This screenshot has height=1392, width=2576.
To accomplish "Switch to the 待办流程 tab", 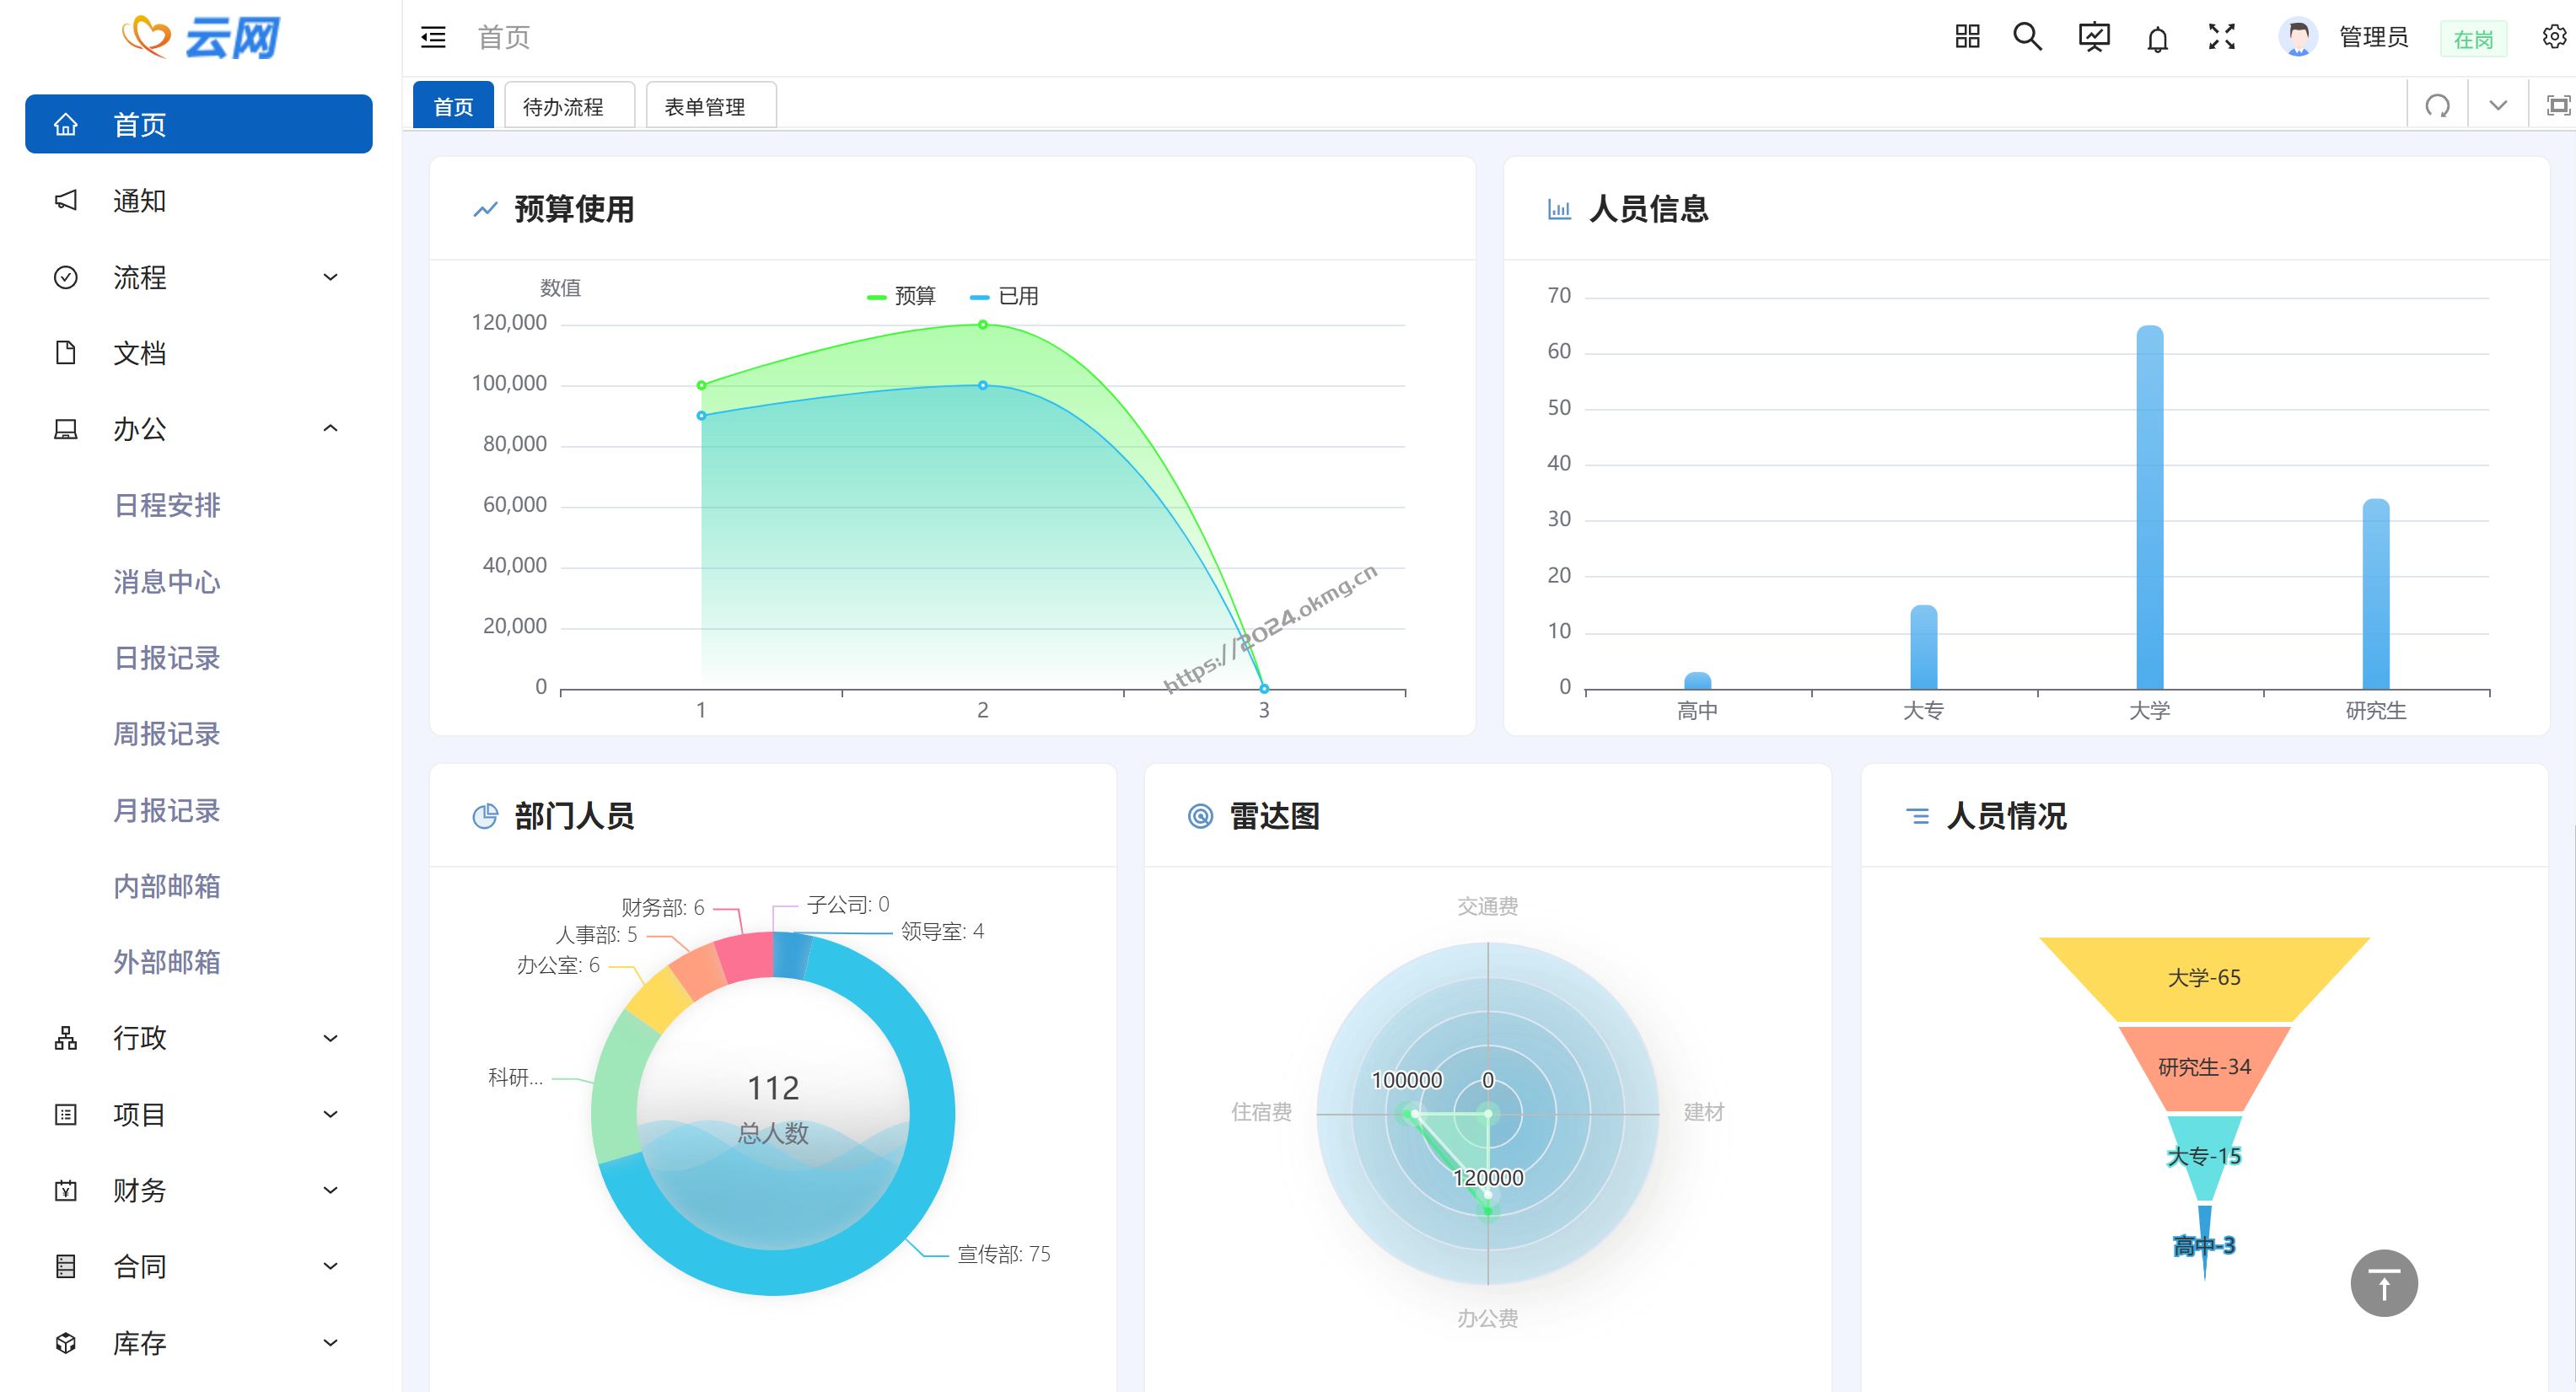I will point(569,105).
